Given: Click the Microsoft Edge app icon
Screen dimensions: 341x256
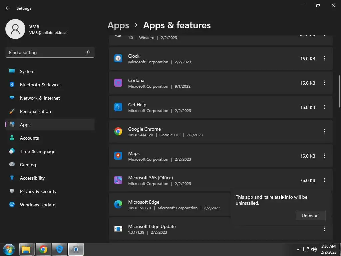Looking at the screenshot, I should pyautogui.click(x=118, y=204).
